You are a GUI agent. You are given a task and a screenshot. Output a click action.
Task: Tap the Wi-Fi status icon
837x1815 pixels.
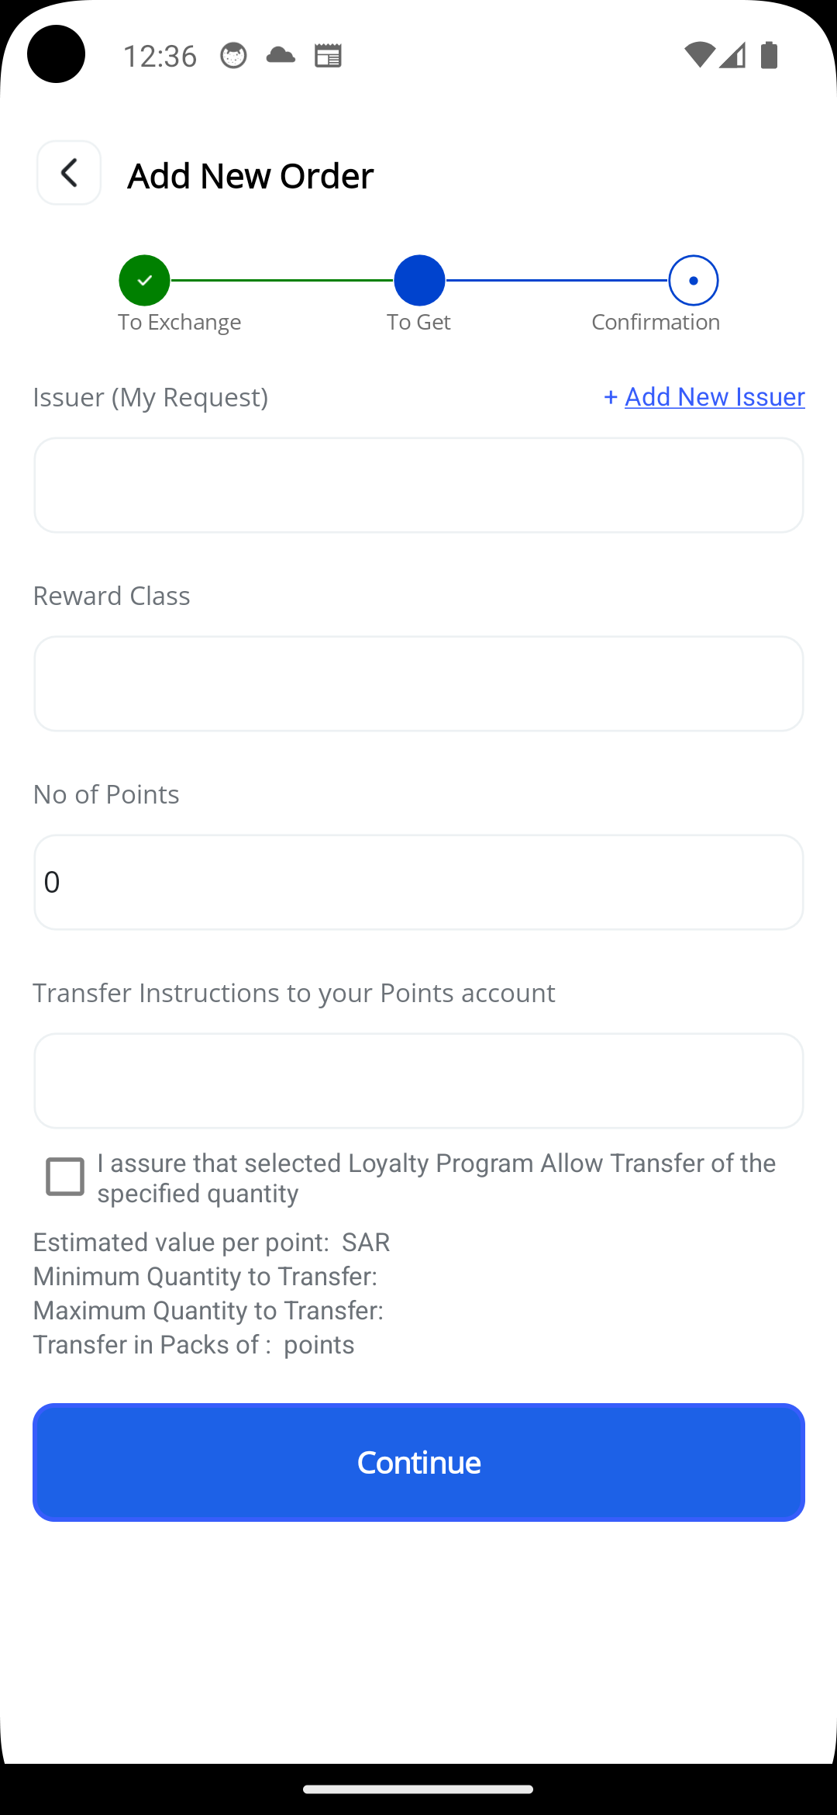coord(699,55)
